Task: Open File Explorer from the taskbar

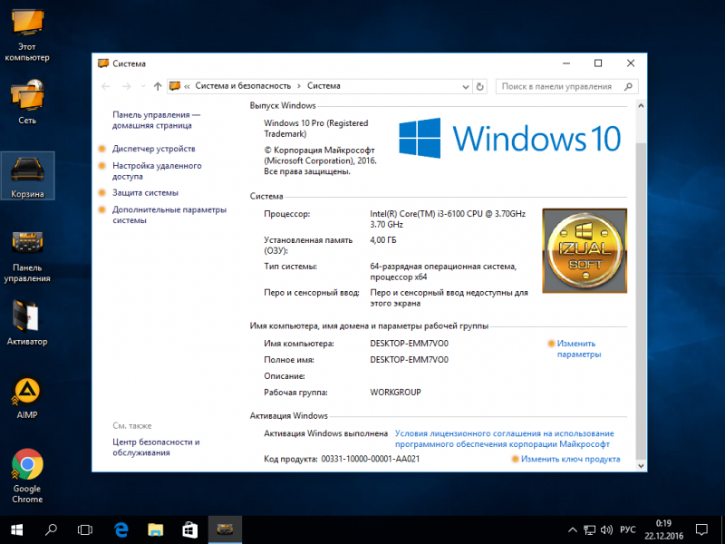Action: point(155,529)
